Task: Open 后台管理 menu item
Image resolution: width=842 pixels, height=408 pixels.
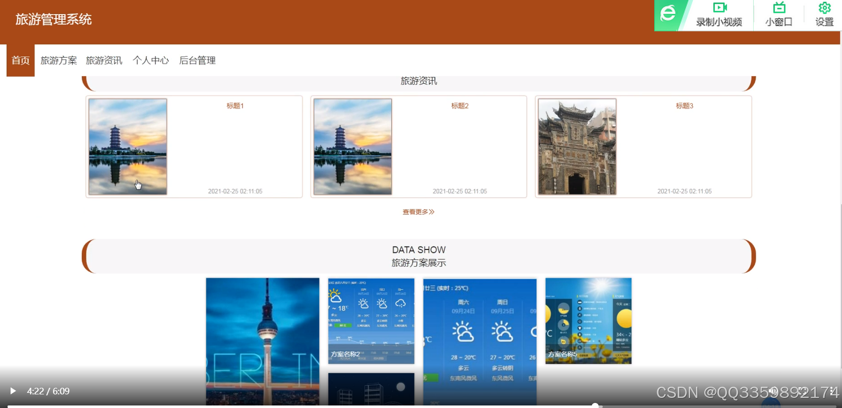Action: [x=197, y=60]
